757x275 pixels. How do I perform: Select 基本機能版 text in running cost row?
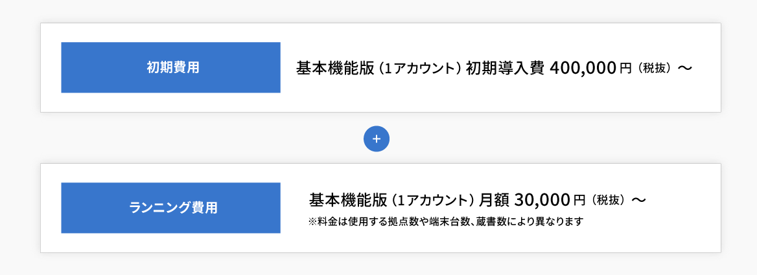348,199
